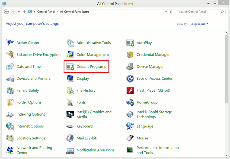Image resolution: width=230 pixels, height=159 pixels.
Task: Go back with the Back arrow
Action: [6, 12]
